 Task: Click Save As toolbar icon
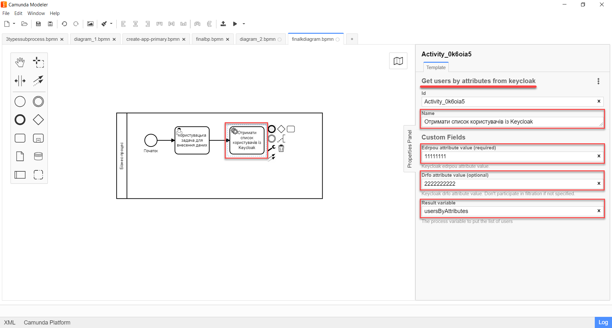50,24
